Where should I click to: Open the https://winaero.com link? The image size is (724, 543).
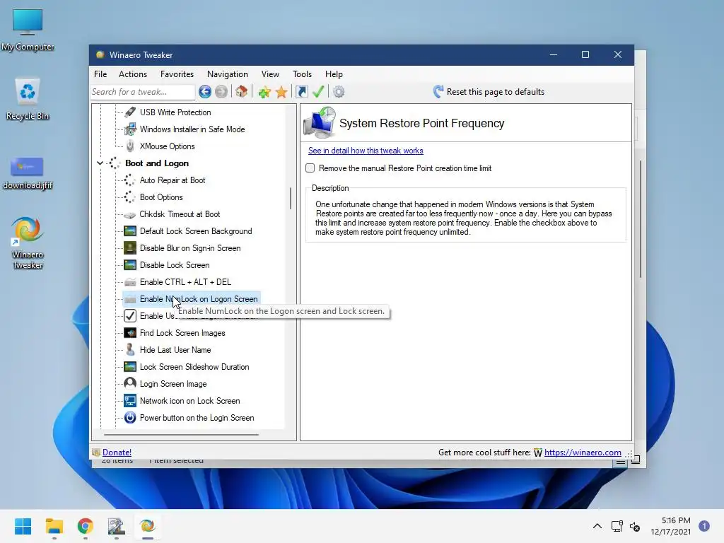tap(583, 452)
